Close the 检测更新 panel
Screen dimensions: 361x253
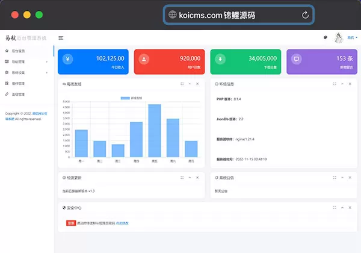[197, 178]
